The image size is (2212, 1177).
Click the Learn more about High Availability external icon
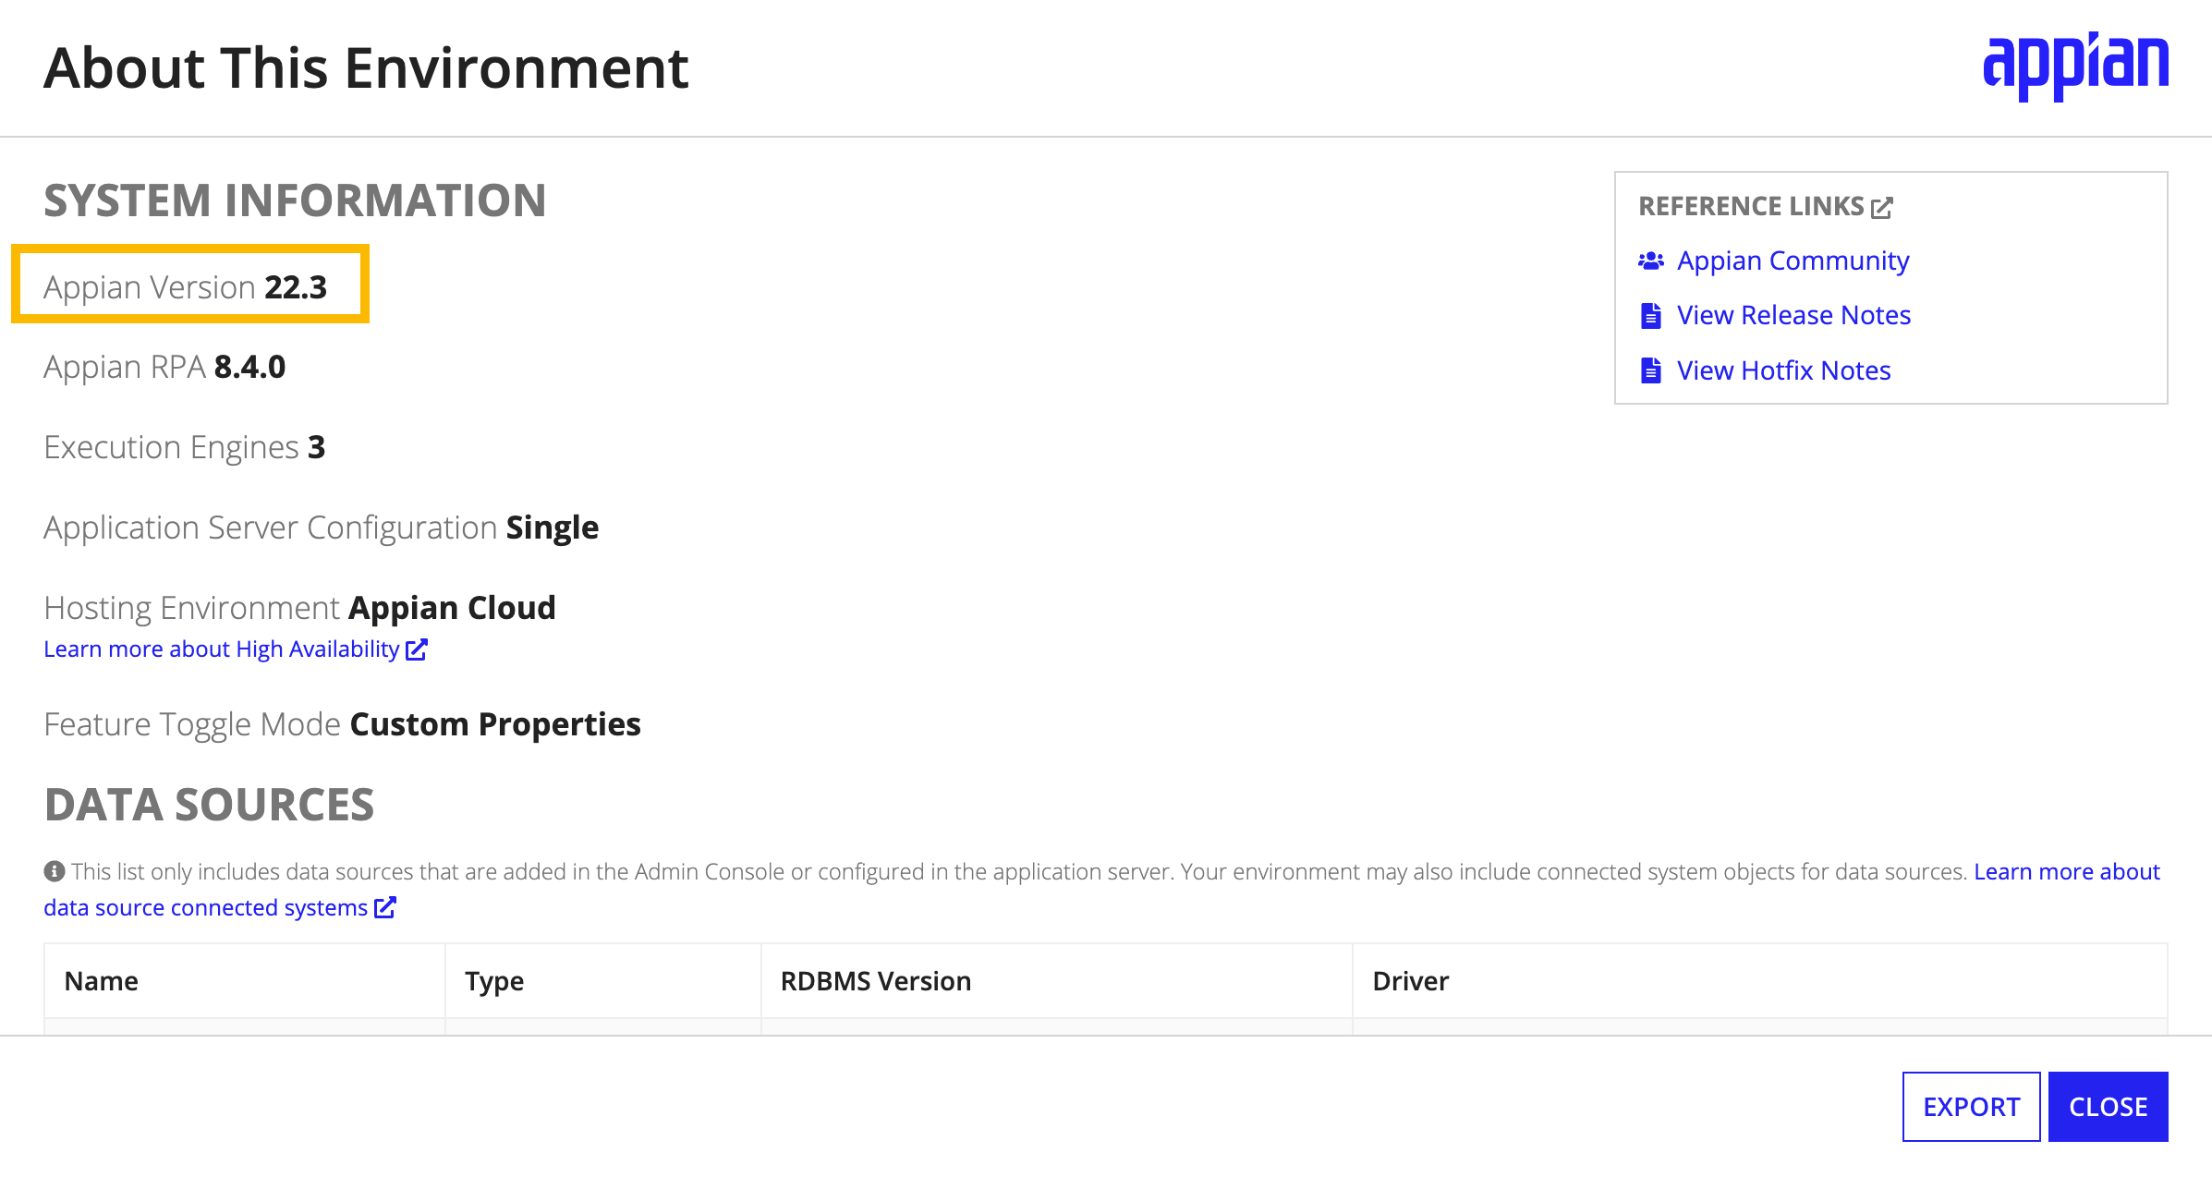[414, 649]
